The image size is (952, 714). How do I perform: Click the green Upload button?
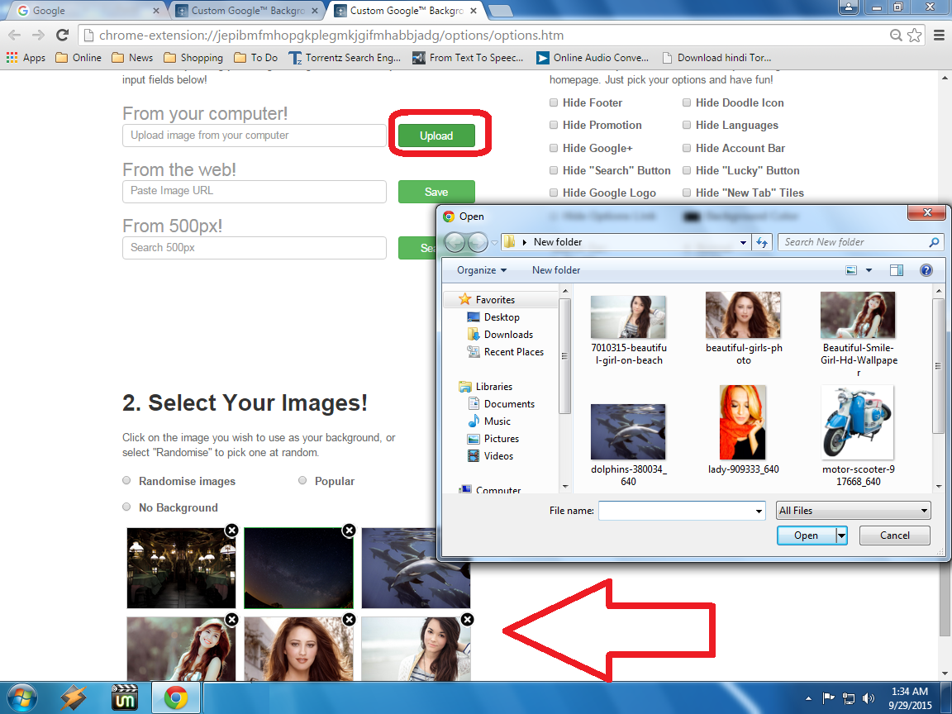(436, 136)
